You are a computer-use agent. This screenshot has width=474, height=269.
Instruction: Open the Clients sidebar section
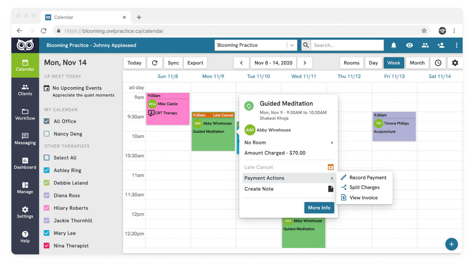click(25, 90)
